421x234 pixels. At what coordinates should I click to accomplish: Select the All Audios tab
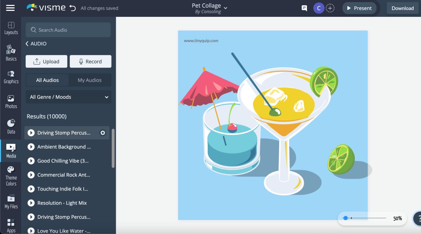pos(47,80)
